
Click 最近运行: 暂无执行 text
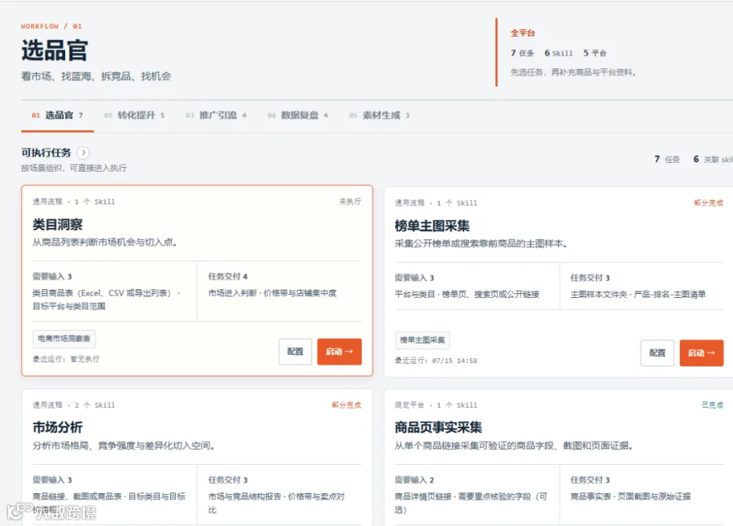point(66,359)
